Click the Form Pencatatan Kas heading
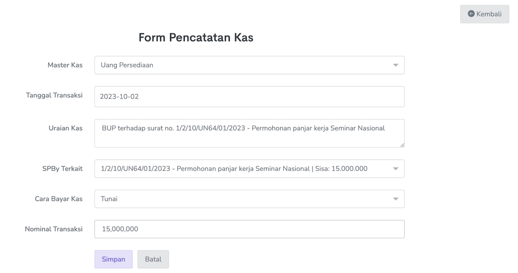The width and height of the screenshot is (518, 273). (196, 38)
